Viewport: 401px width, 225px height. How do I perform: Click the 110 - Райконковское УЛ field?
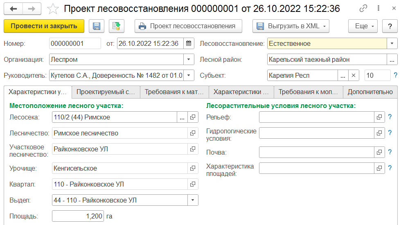coord(120,184)
